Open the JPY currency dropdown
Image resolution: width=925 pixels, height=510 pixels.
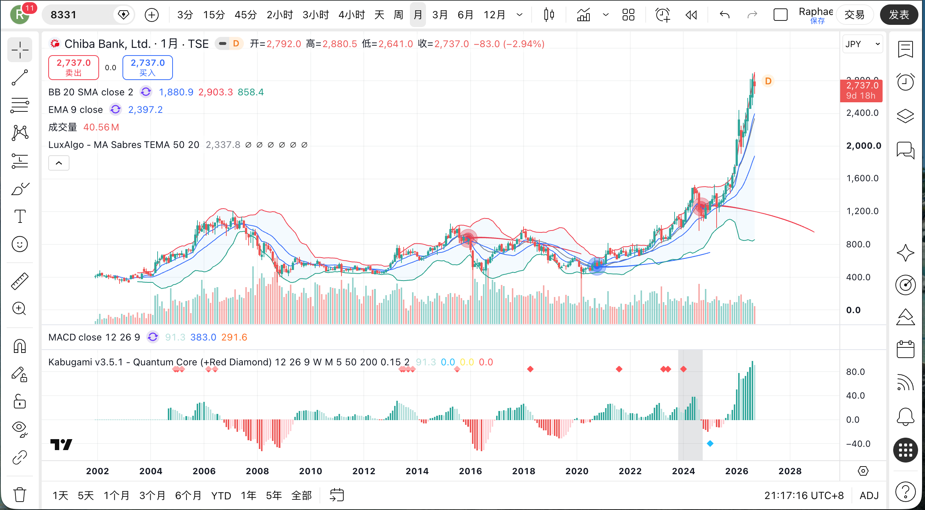pos(862,44)
